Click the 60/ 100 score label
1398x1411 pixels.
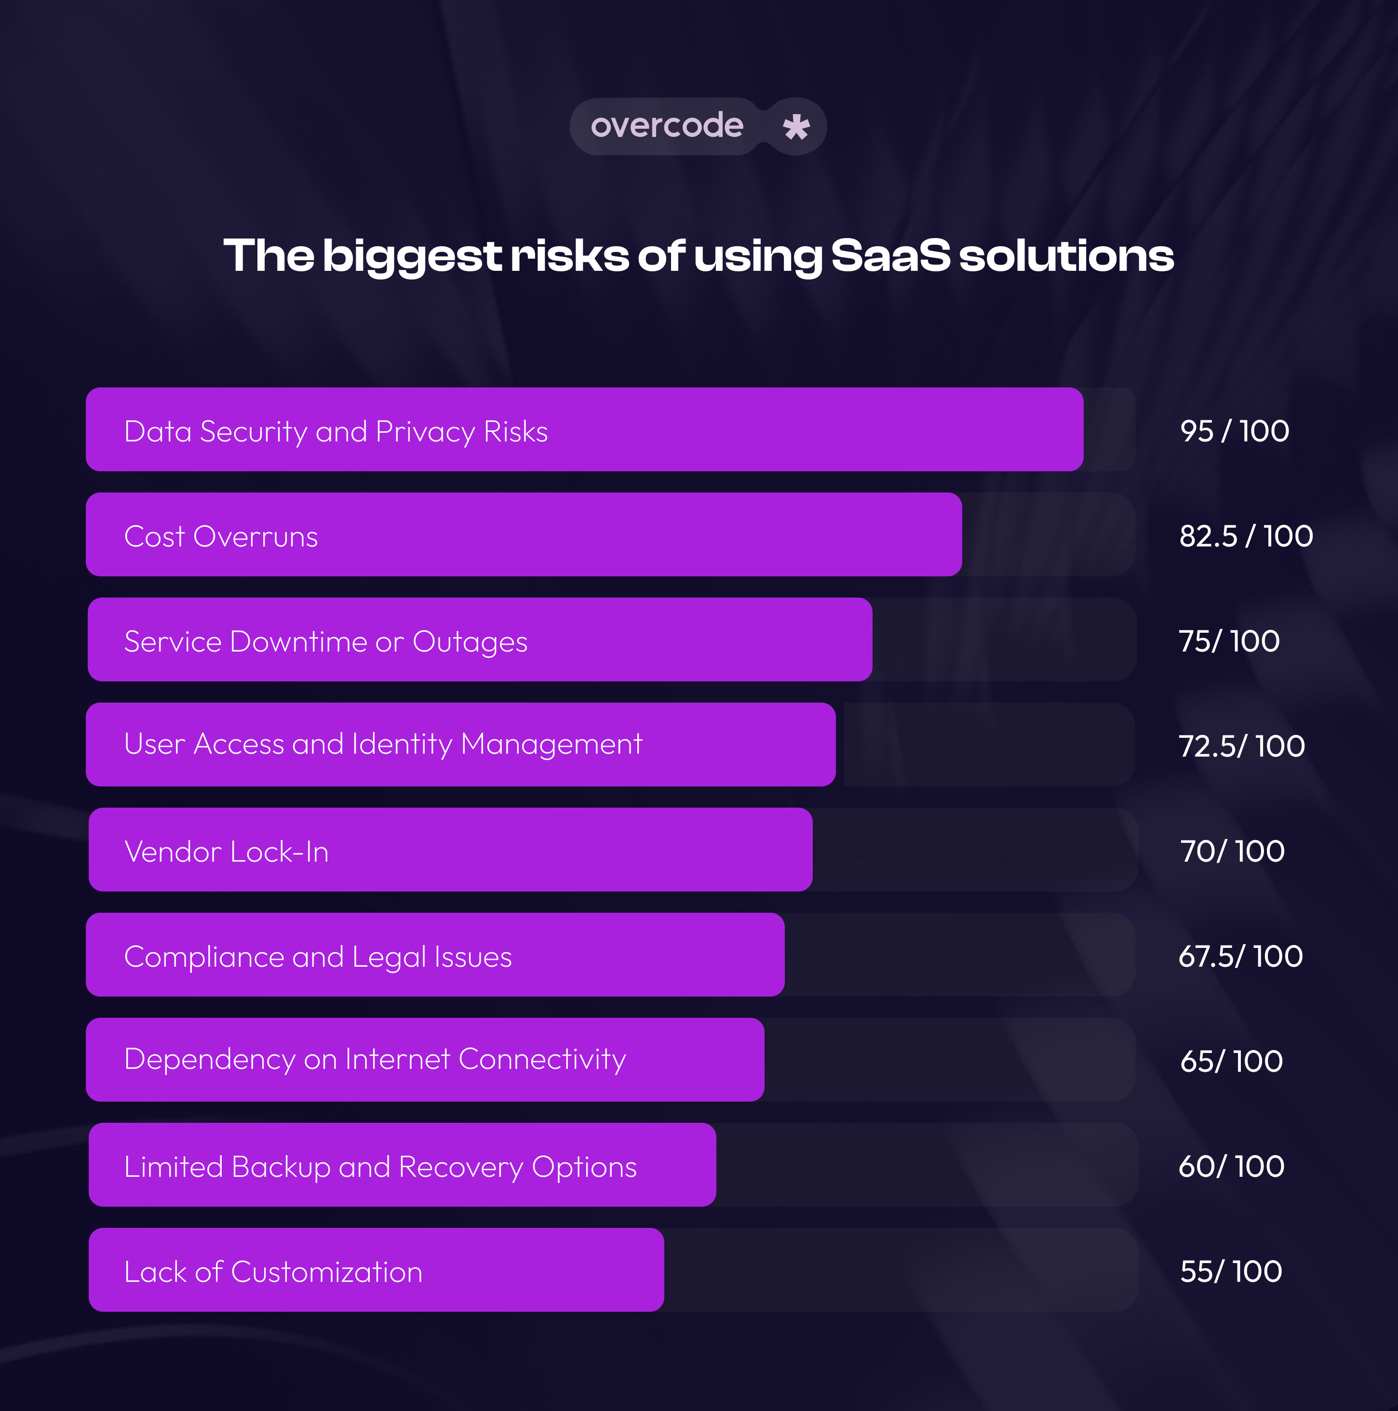tap(1232, 1167)
